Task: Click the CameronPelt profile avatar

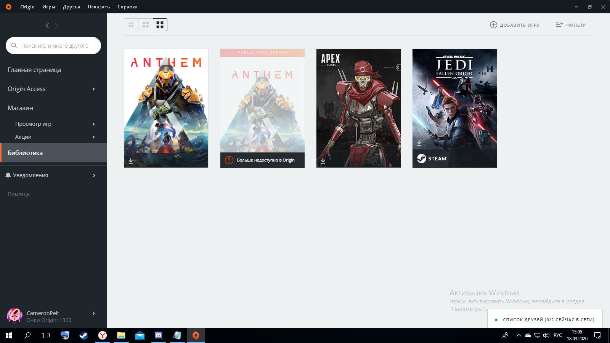Action: click(x=14, y=316)
